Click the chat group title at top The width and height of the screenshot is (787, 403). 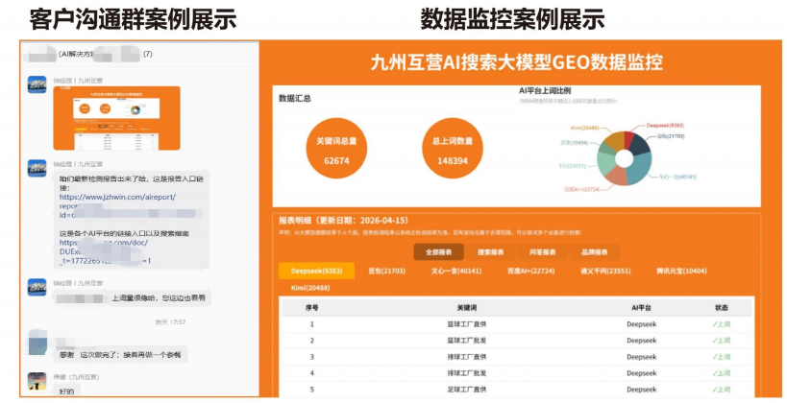coord(90,54)
